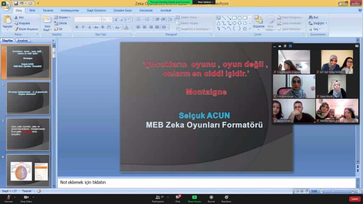The width and height of the screenshot is (363, 204).
Task: Open the Seç selection dropdown
Action: (x=315, y=29)
